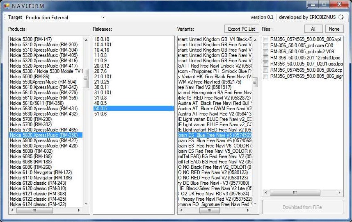Check RM356_0574569_50.0.005_006.vpl file
This screenshot has width=352, height=222.
pyautogui.click(x=266, y=39)
